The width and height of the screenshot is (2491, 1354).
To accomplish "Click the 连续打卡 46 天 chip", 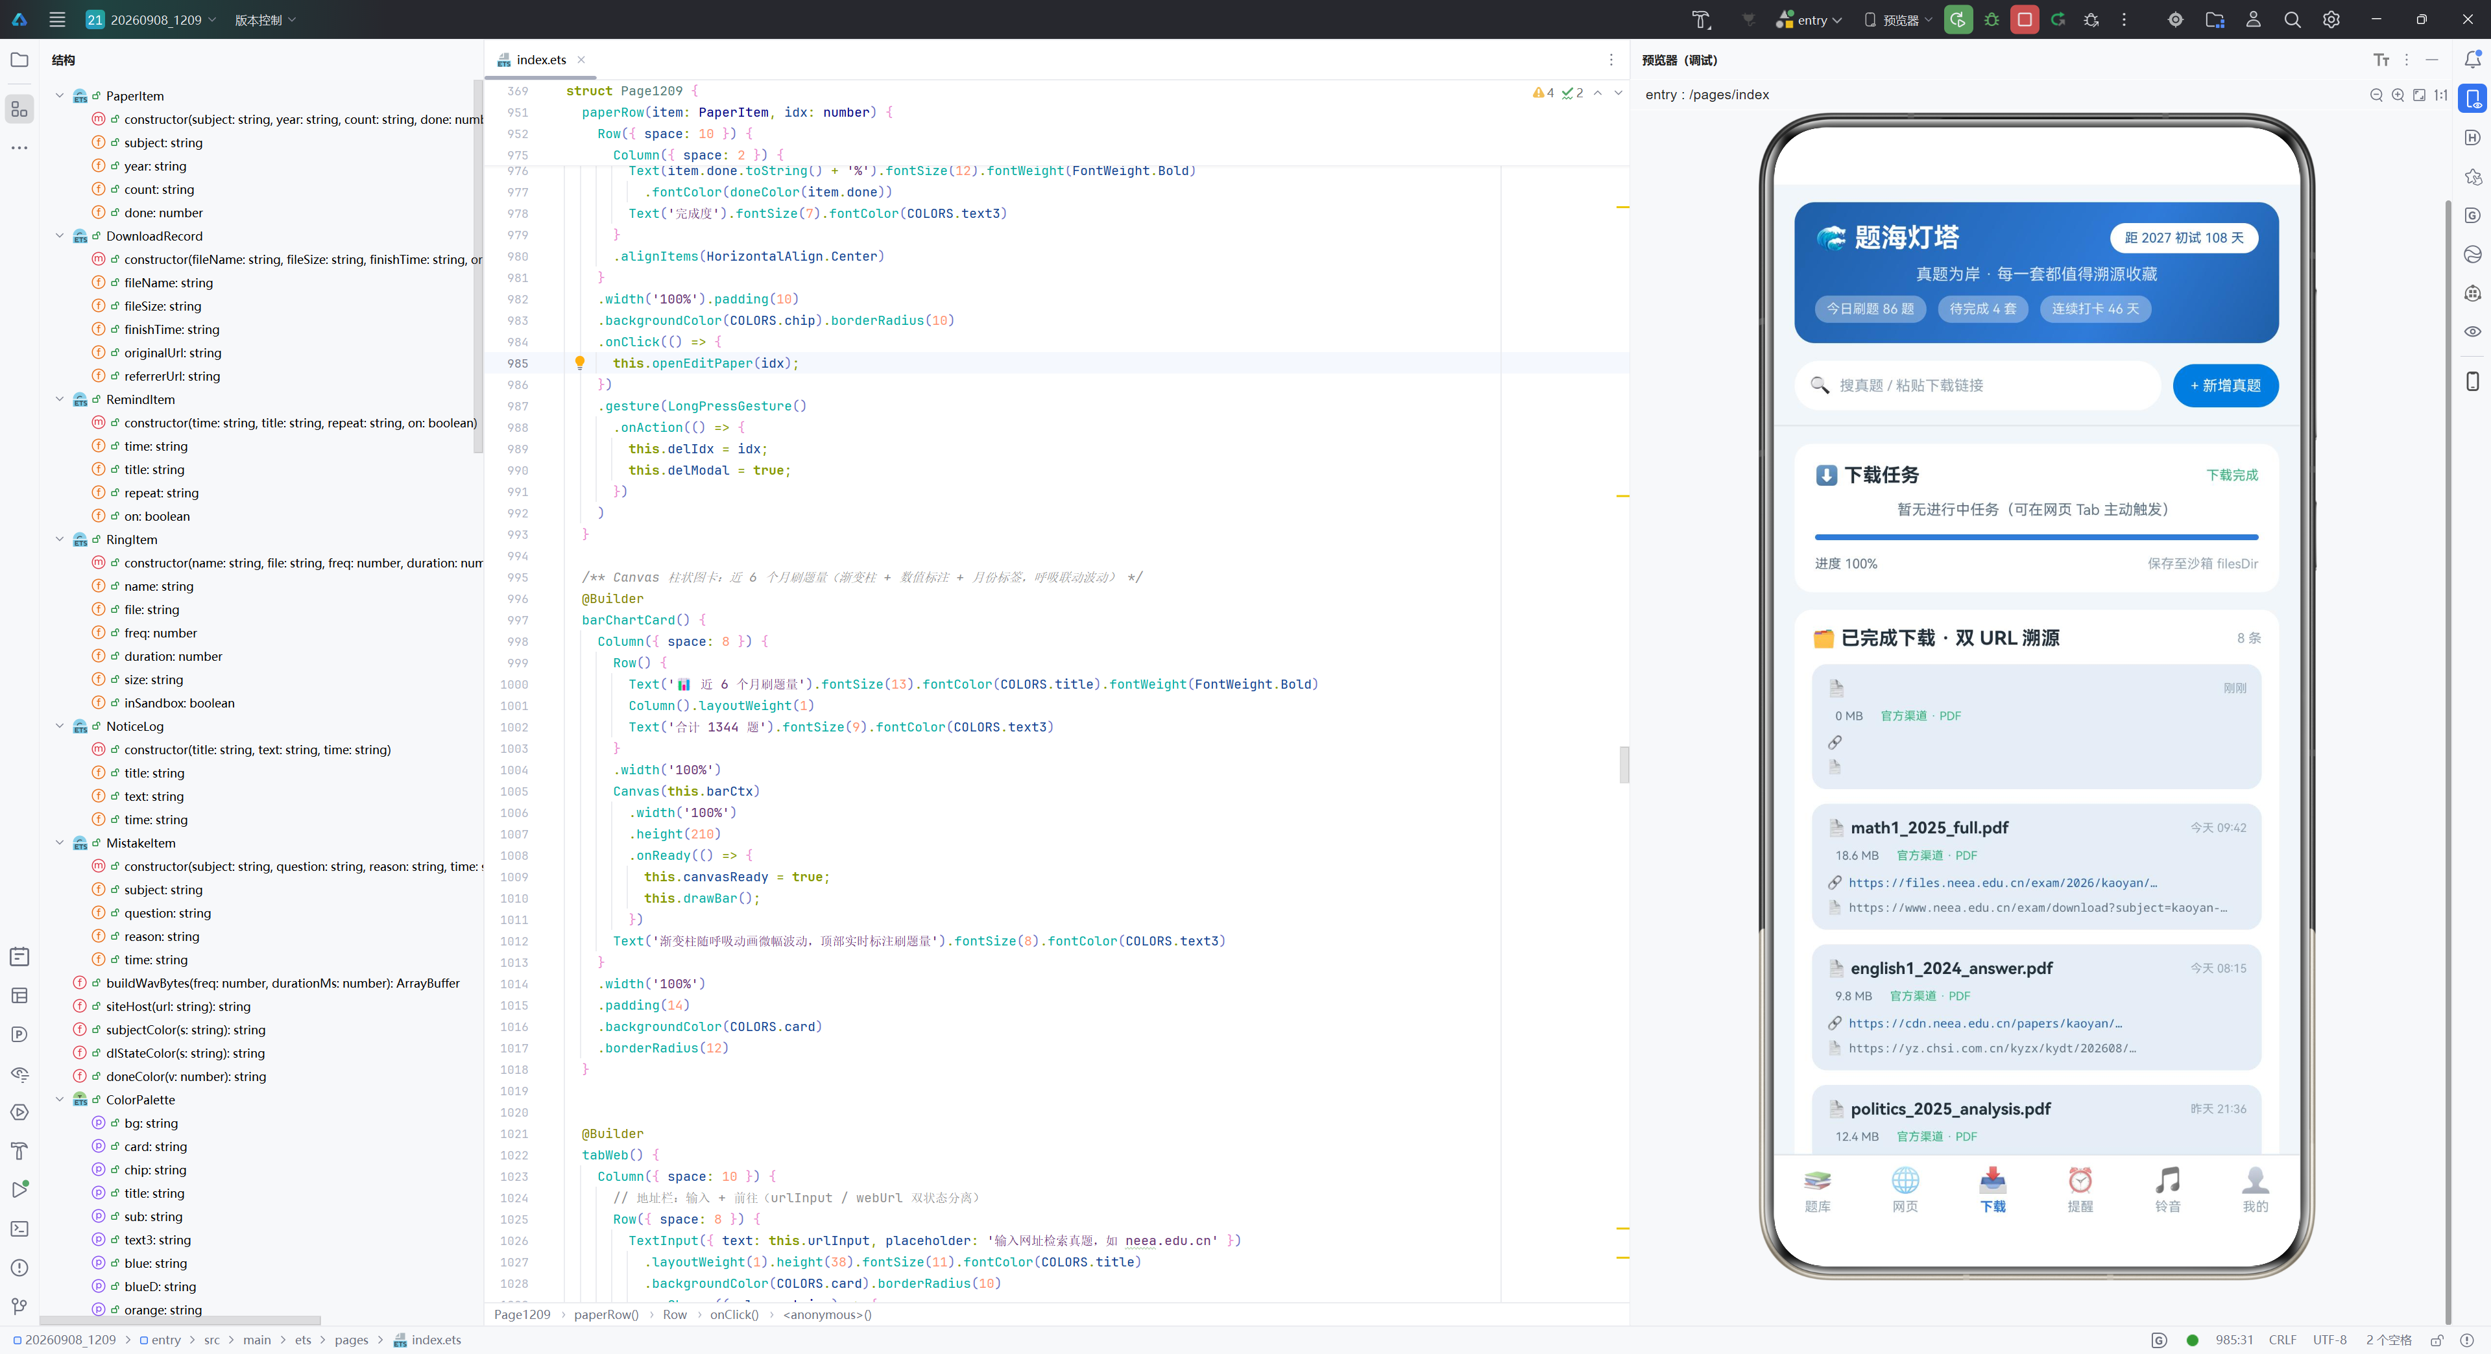I will [x=2095, y=309].
